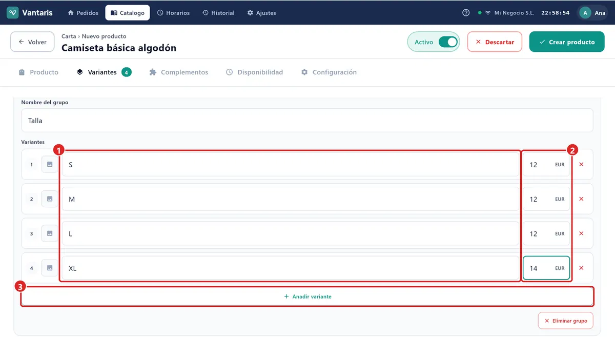Remove variant L with its red X
The image size is (615, 355).
581,233
